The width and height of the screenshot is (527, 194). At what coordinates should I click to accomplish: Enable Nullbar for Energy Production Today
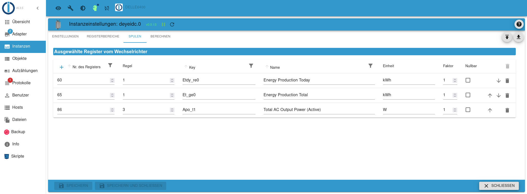point(468,80)
